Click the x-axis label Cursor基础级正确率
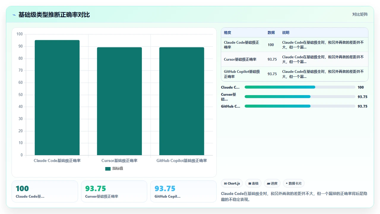Screen dimensions: 380x214 click(x=119, y=160)
